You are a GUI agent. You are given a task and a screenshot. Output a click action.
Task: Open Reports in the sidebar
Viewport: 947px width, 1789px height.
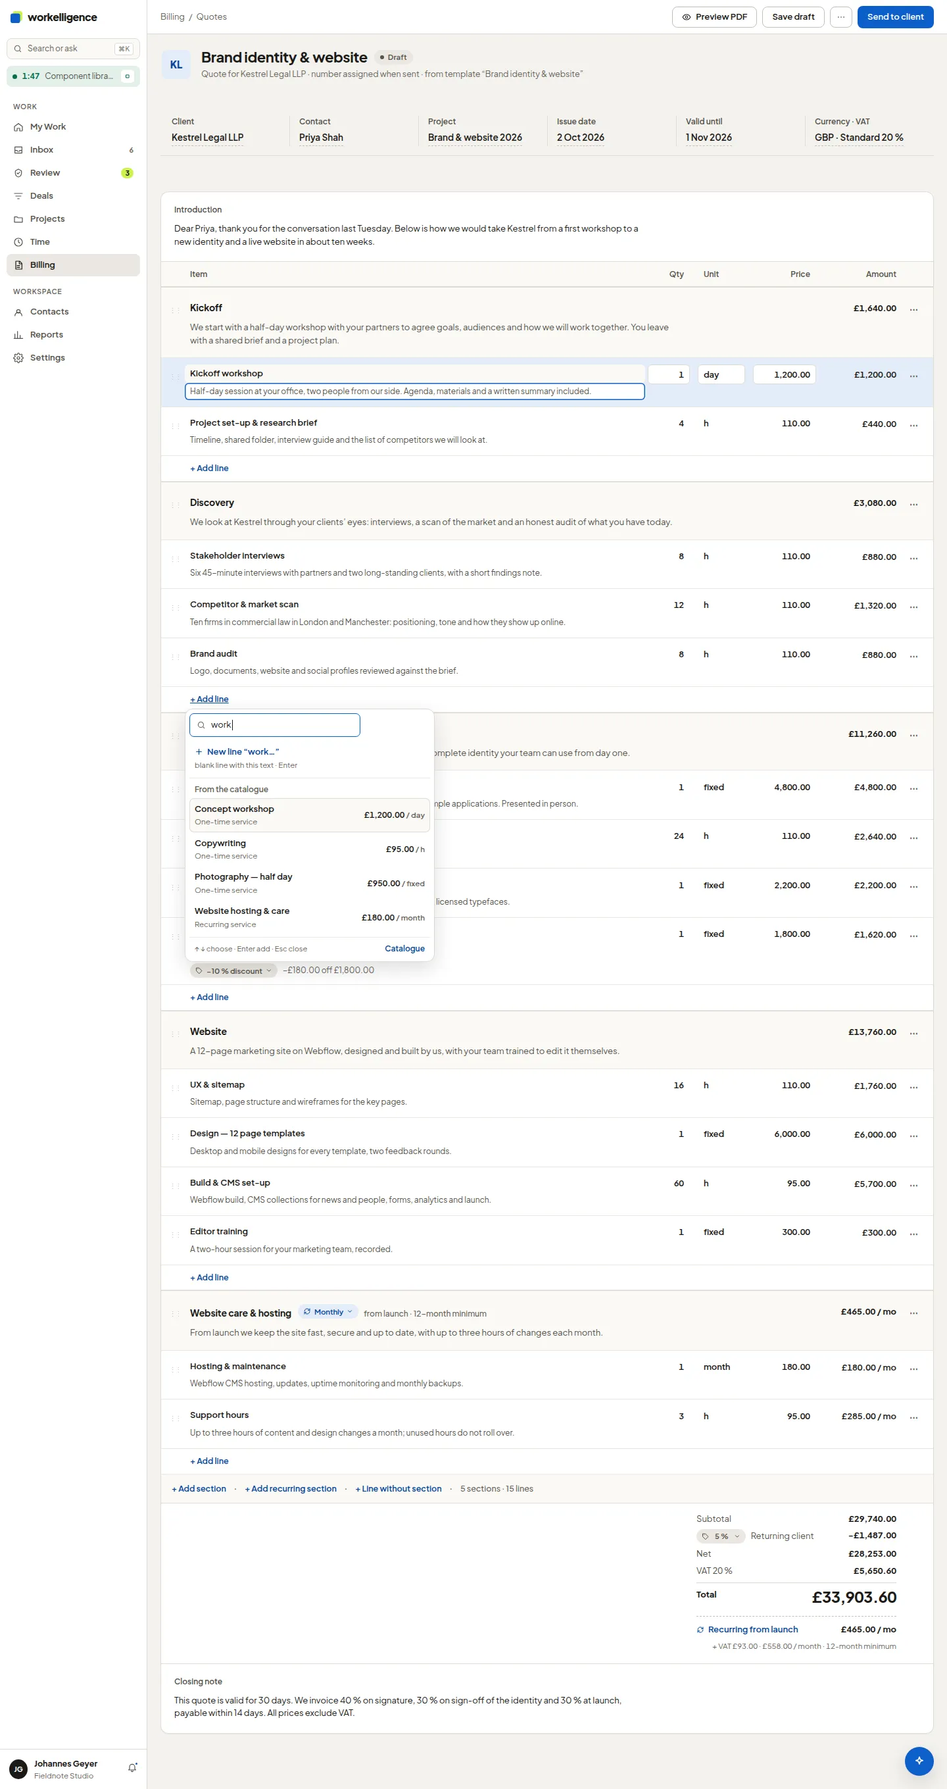(73, 334)
